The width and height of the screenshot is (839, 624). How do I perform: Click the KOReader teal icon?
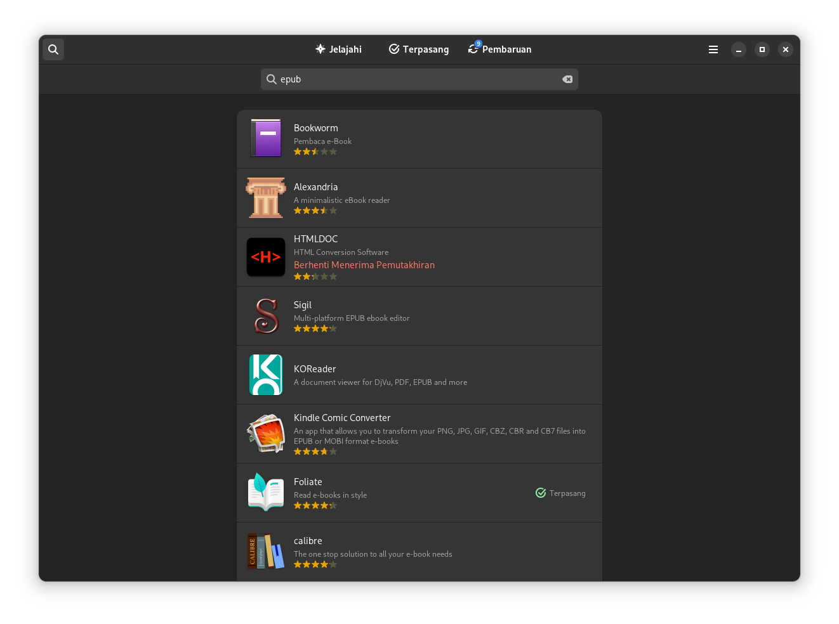point(266,375)
